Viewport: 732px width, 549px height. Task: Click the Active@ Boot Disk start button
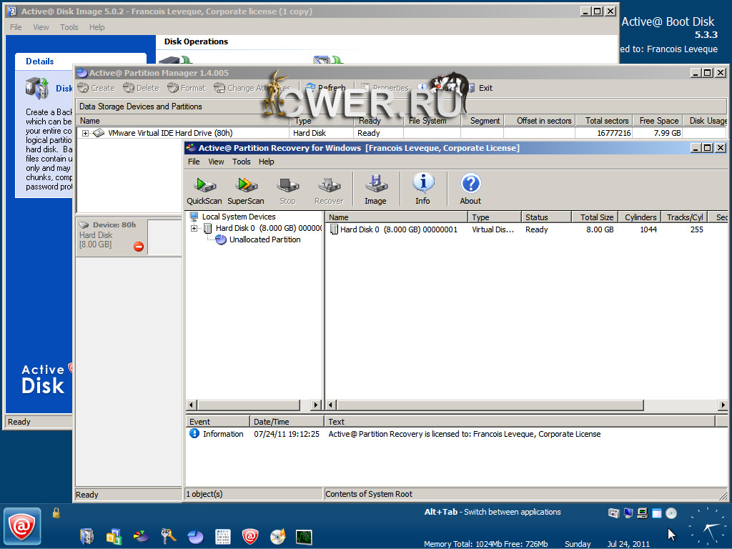22,528
